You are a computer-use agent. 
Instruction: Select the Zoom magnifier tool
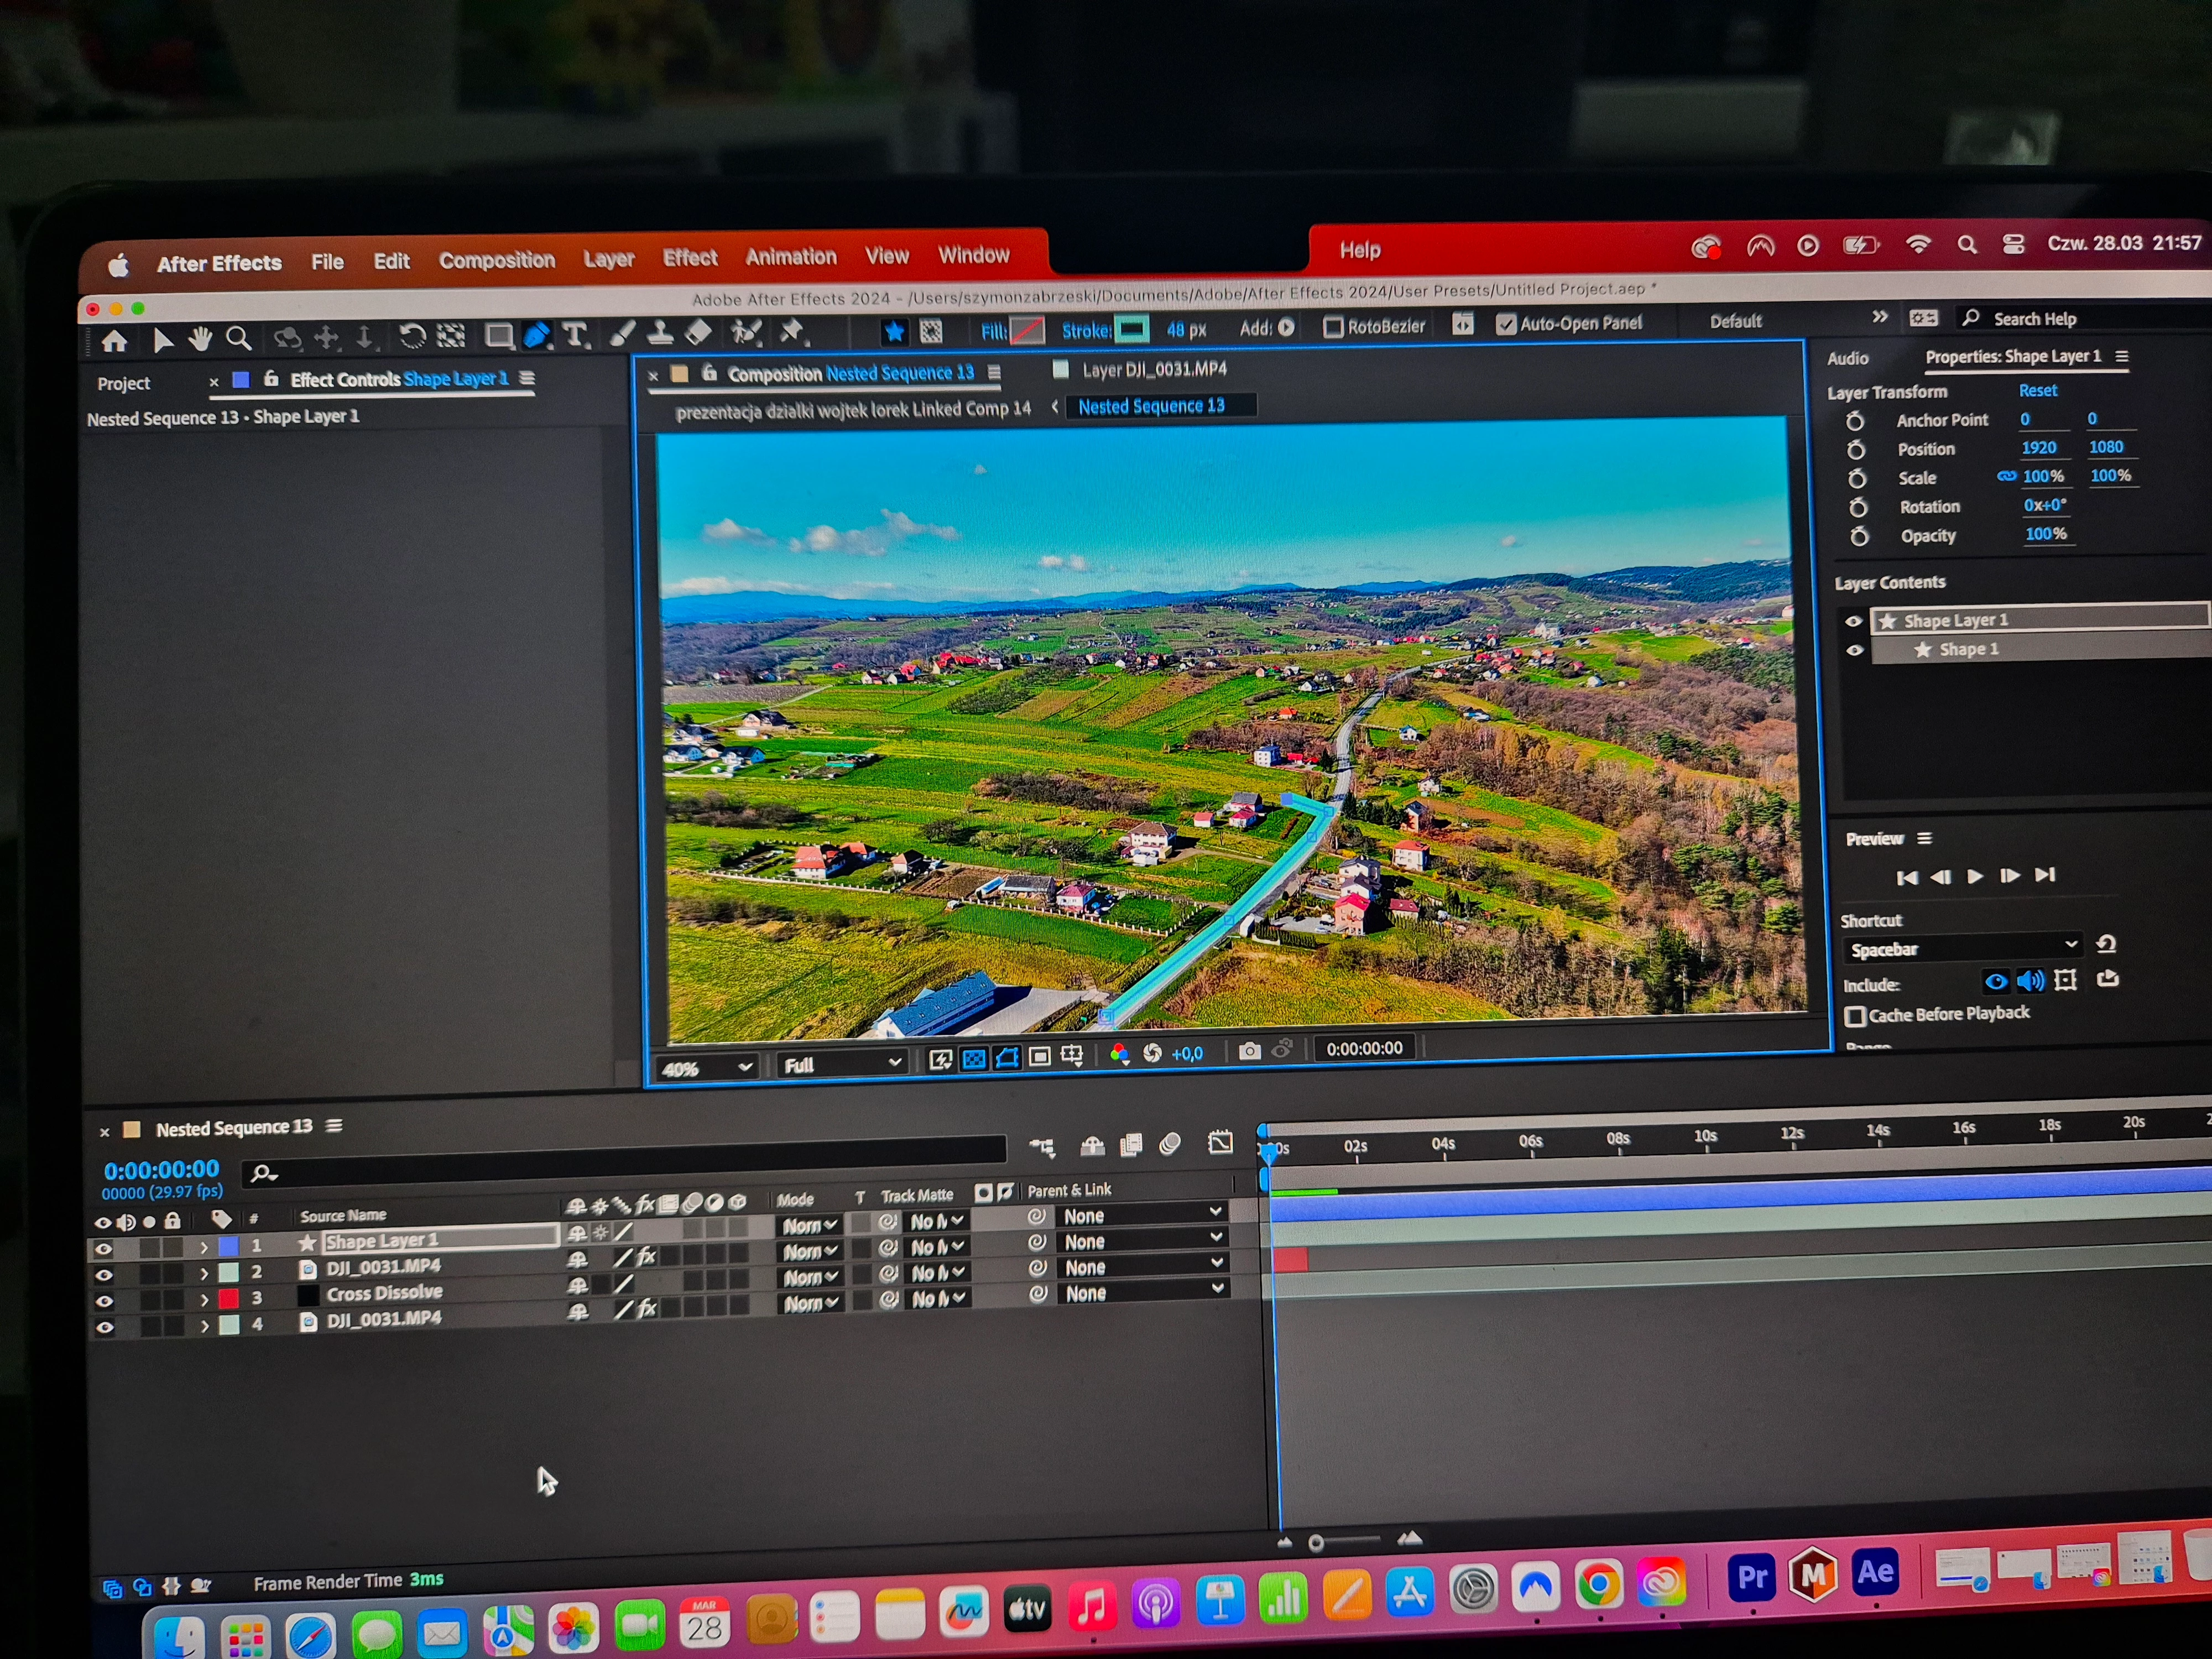[238, 339]
